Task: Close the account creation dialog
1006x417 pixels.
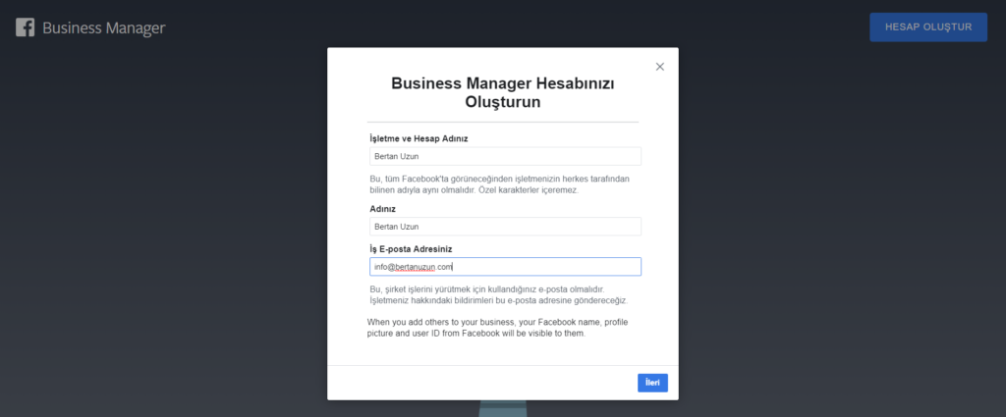Action: (659, 67)
